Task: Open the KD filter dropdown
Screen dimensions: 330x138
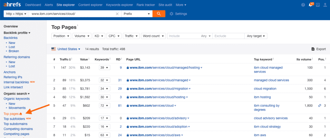Action: (x=99, y=36)
